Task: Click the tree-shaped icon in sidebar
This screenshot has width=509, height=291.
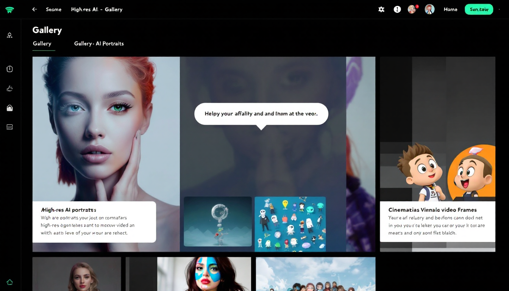Action: tap(10, 35)
